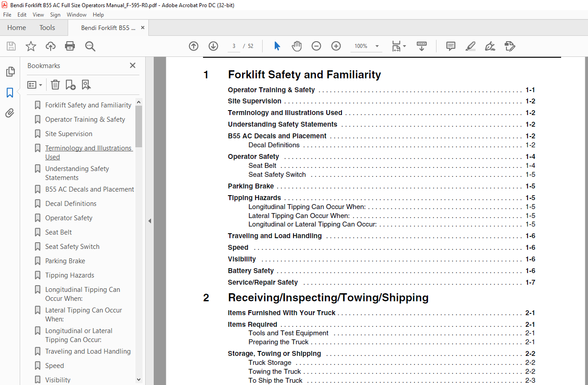Toggle the Bookmarks panel icon
This screenshot has height=385, width=588.
click(x=10, y=93)
